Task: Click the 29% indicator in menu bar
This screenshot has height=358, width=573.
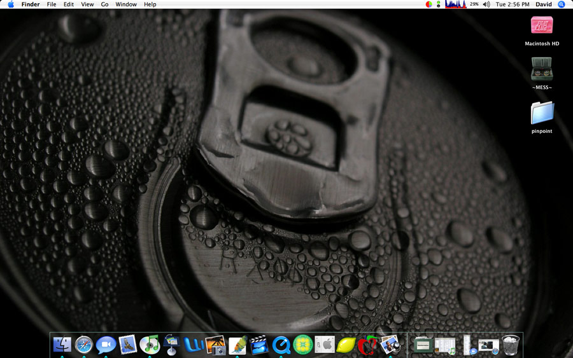Action: 474,4
